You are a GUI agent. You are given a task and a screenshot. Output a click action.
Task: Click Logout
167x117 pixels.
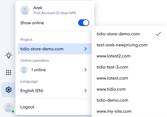[x=27, y=107]
